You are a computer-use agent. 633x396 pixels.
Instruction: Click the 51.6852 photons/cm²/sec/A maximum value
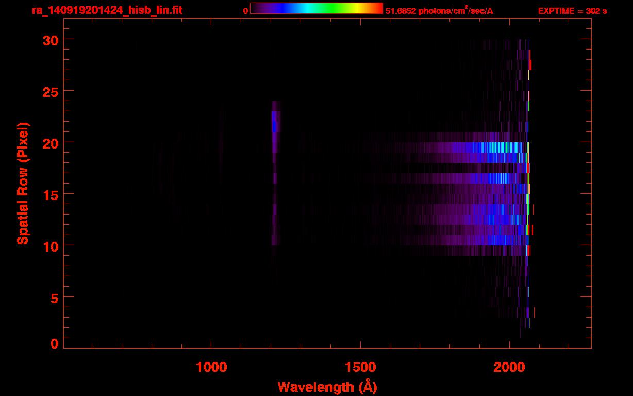coord(439,11)
